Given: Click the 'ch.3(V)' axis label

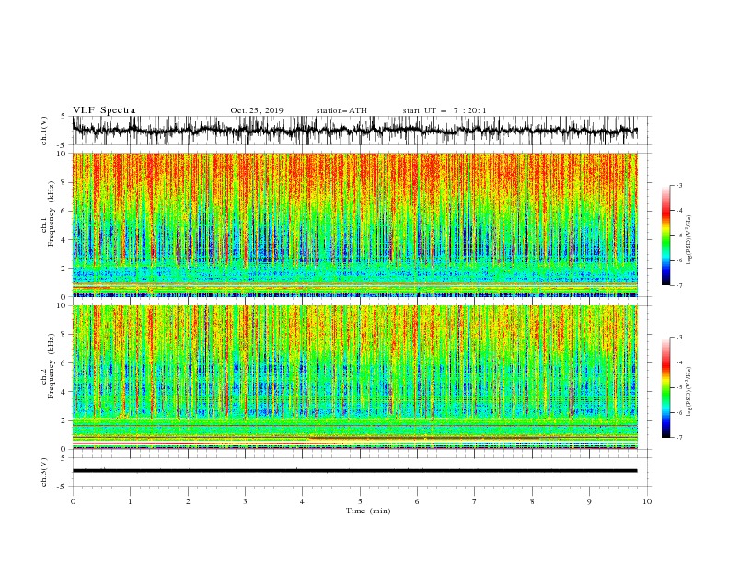Looking at the screenshot, I should click(x=44, y=472).
